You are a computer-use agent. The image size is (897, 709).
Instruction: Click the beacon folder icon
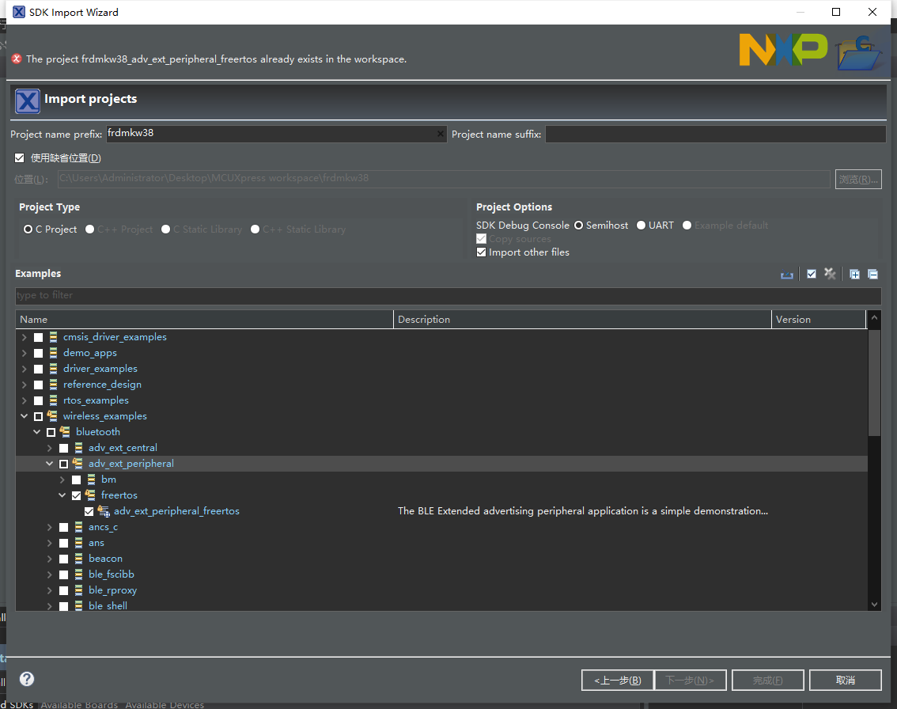(78, 559)
